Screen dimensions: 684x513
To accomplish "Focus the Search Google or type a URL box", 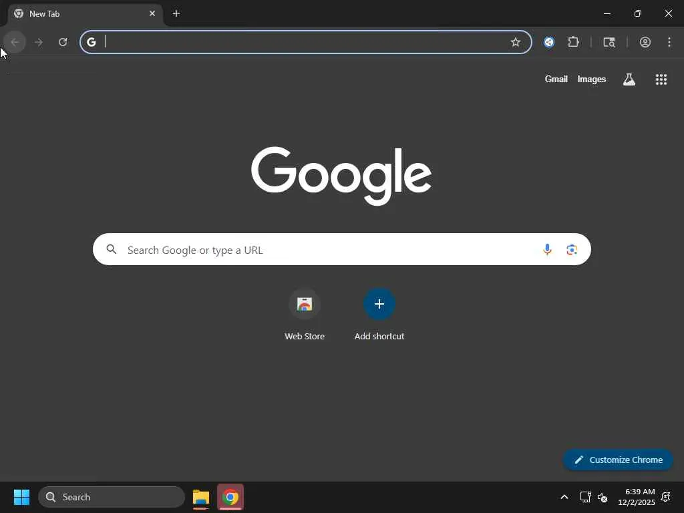I will [341, 249].
